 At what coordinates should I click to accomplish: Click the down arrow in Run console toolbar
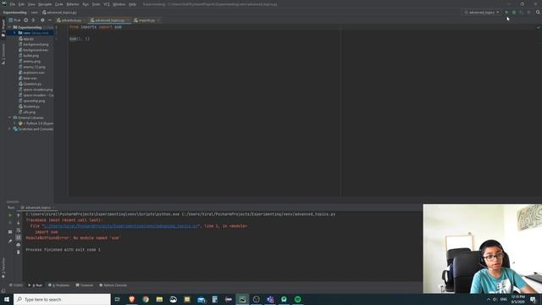tap(19, 223)
